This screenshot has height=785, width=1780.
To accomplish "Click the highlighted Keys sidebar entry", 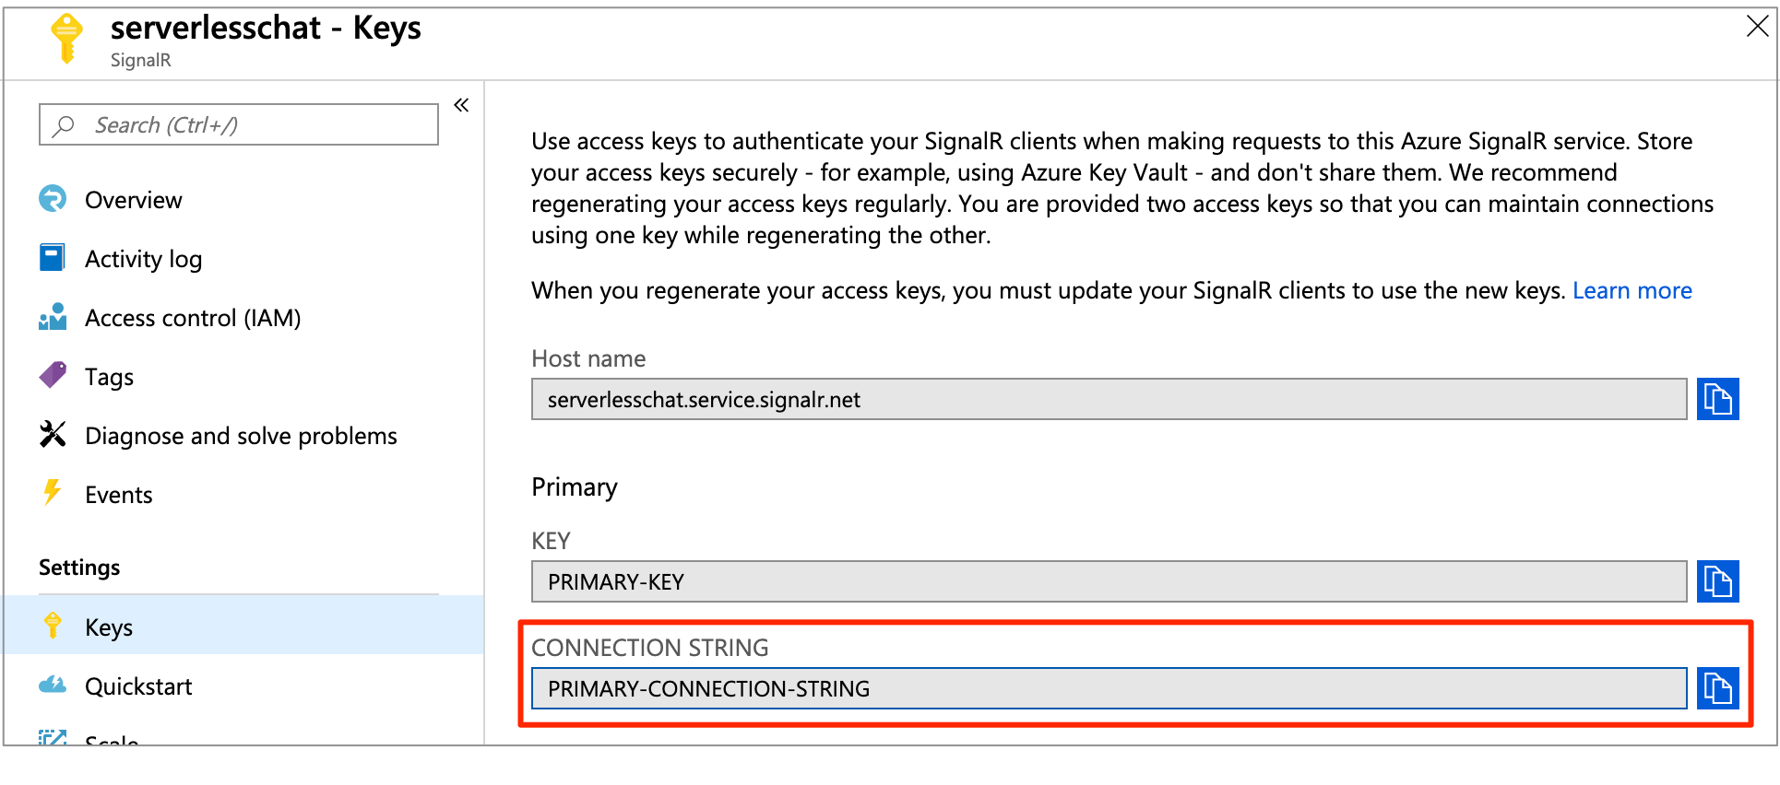I will tap(109, 627).
